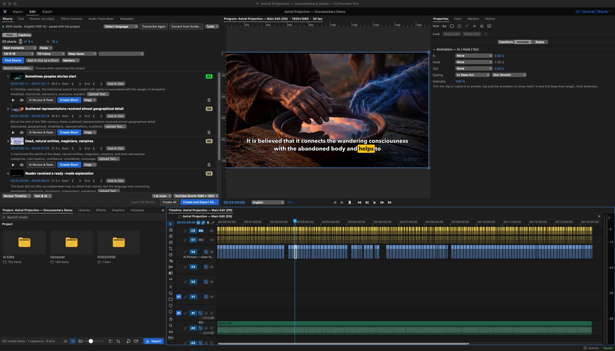Click the Transcribe Again button
Screen dimensions: 615x351
coord(154,26)
